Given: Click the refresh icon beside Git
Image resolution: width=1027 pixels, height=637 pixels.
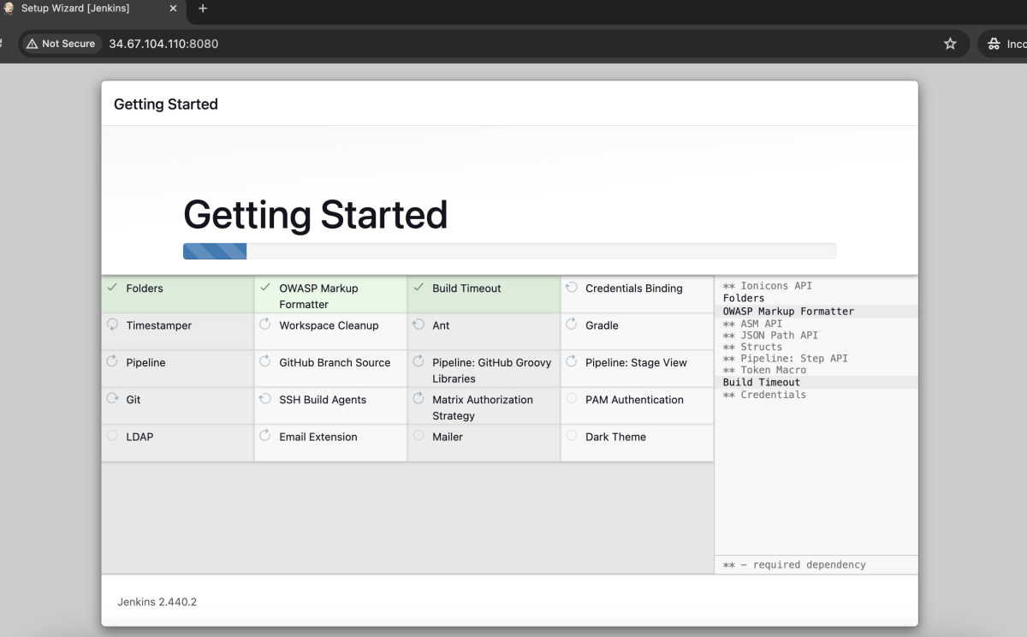Looking at the screenshot, I should pos(112,399).
